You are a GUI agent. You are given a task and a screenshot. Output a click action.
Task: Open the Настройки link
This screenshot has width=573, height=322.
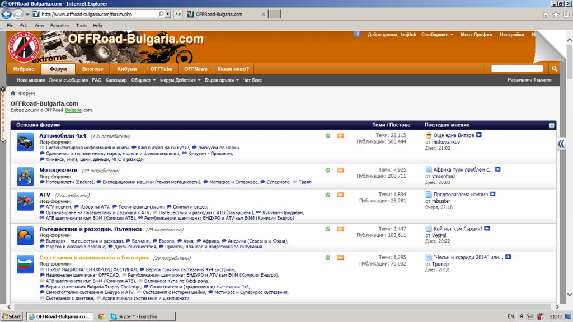pyautogui.click(x=511, y=34)
